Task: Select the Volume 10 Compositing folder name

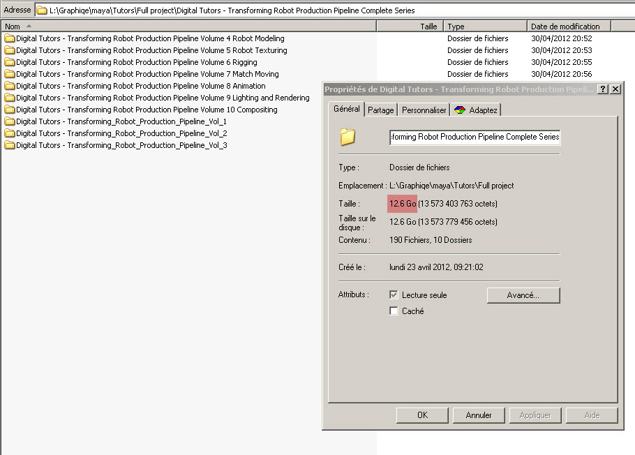Action: [x=147, y=110]
